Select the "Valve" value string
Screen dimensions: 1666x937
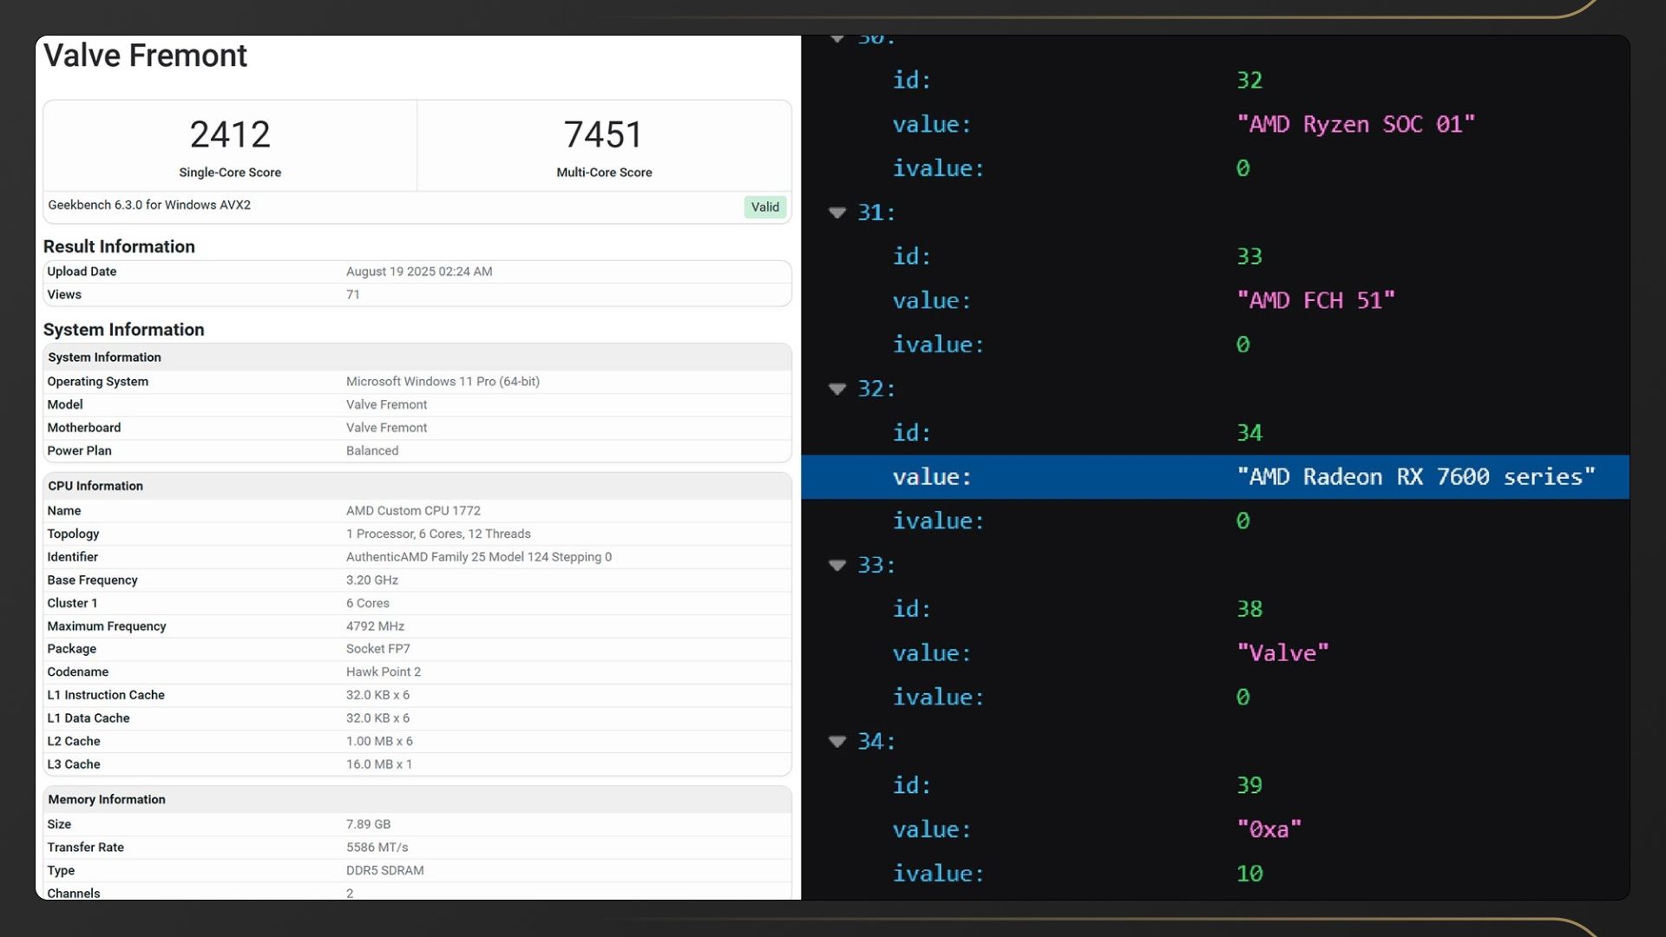point(1282,652)
